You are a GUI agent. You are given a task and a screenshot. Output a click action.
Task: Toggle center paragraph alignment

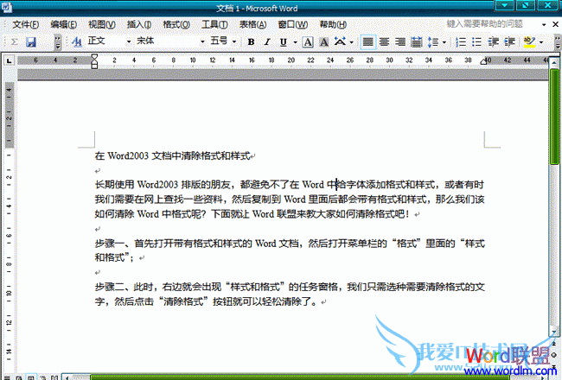click(x=384, y=42)
